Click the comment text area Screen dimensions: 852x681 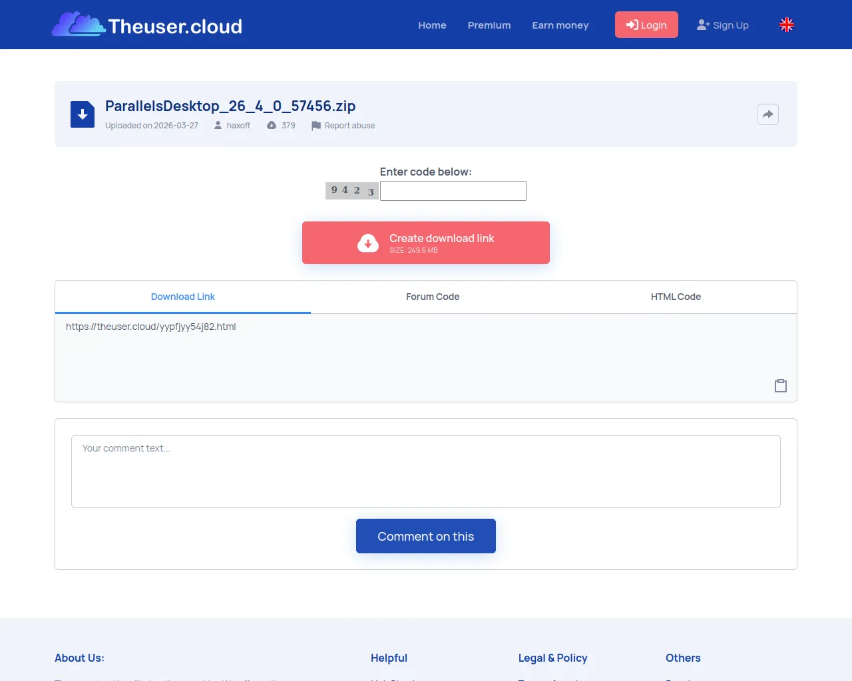(x=425, y=471)
